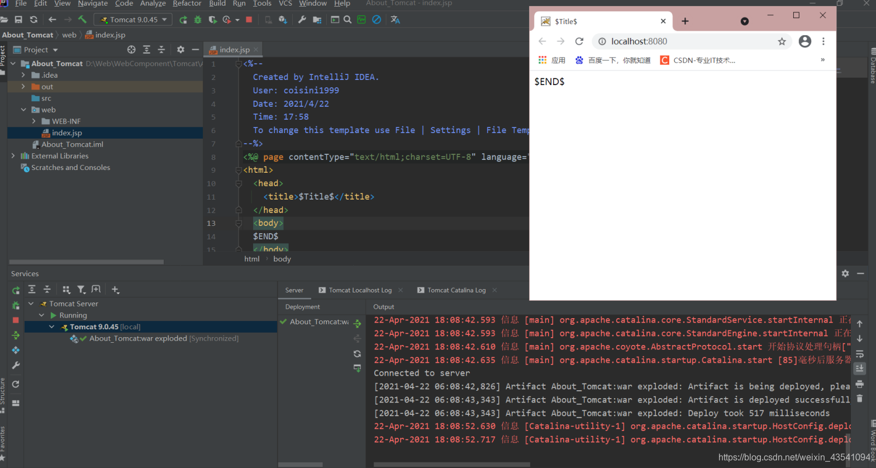Click the blue prohibited circle icon in toolbar
876x468 pixels.
pyautogui.click(x=377, y=20)
